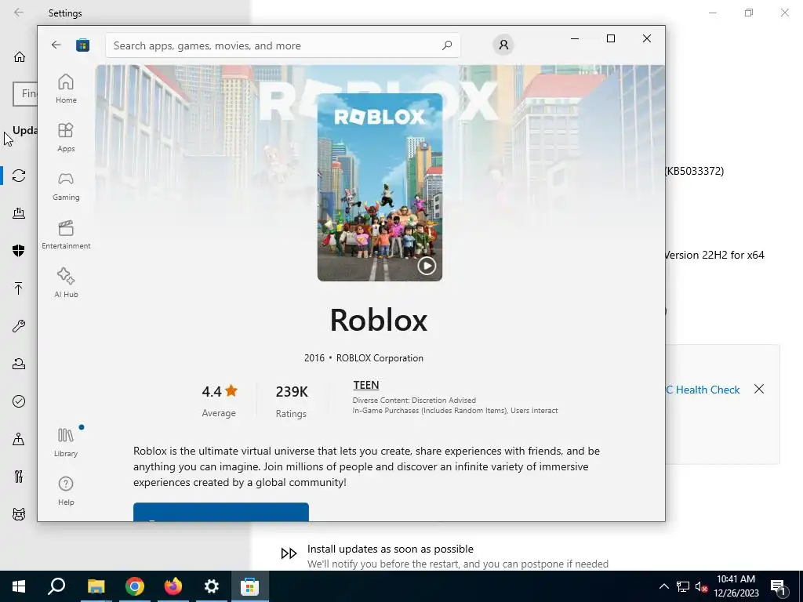Open the notification center icon

(778, 586)
